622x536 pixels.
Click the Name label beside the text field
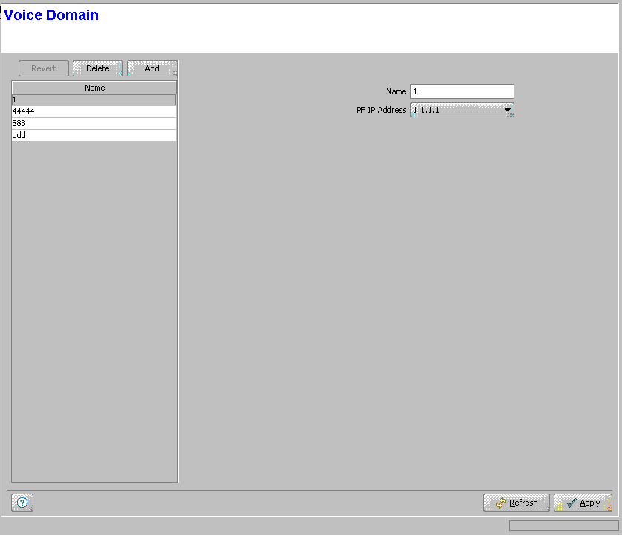click(x=396, y=91)
